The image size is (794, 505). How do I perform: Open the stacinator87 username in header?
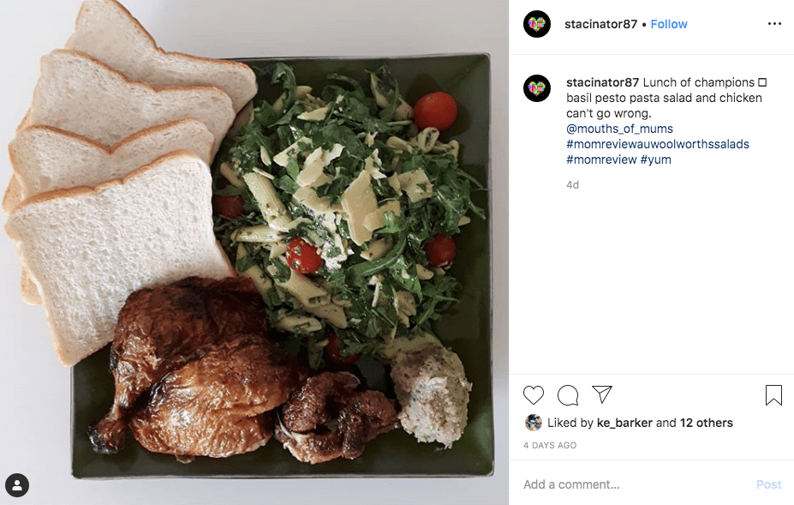click(x=600, y=24)
